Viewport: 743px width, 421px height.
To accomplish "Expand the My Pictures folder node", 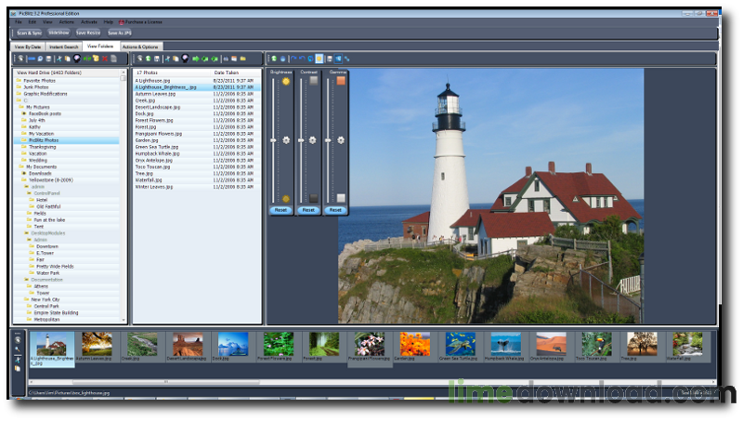I will click(x=23, y=107).
